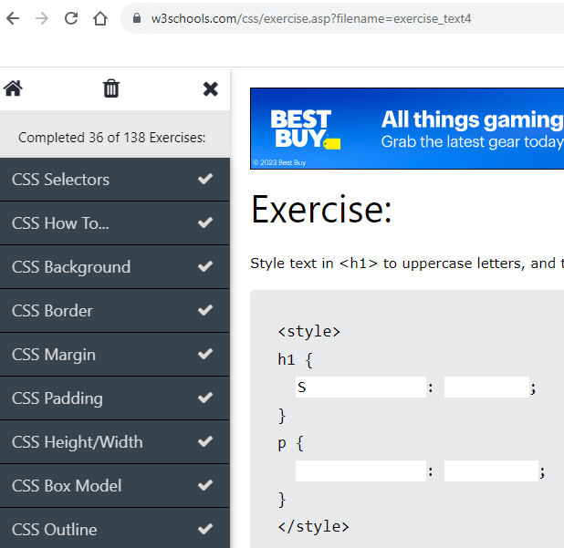Image resolution: width=564 pixels, height=548 pixels.
Task: Click the home icon in exercise sidebar
Action: (13, 88)
